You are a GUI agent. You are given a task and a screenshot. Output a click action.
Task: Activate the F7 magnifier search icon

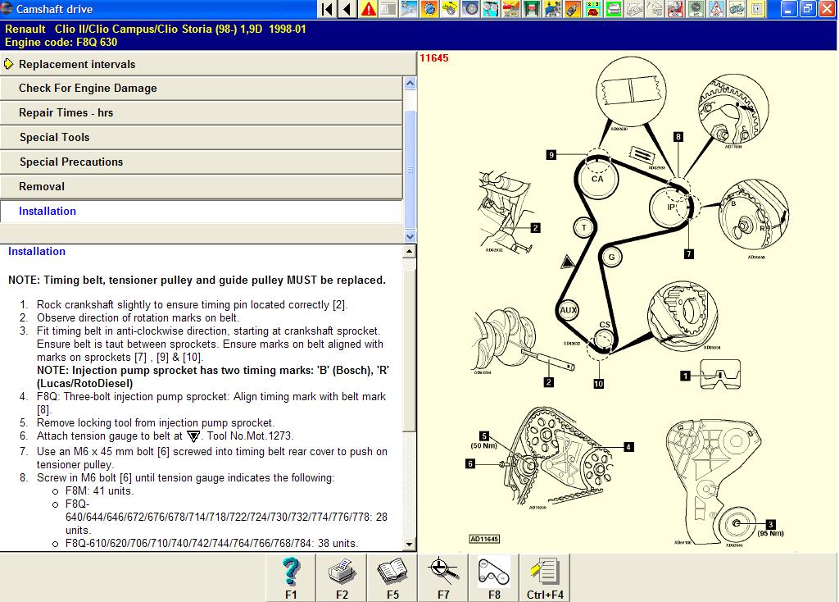tap(443, 577)
